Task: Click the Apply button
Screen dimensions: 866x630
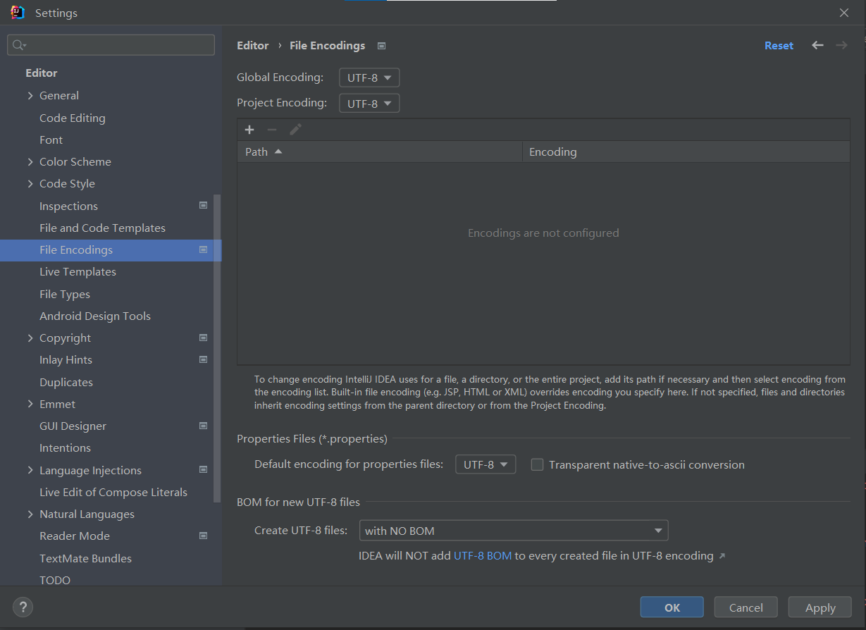Action: (820, 607)
